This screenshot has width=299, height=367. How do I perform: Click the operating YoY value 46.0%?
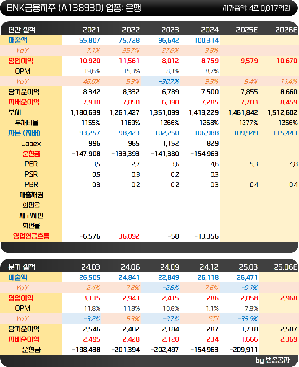pos(91,82)
